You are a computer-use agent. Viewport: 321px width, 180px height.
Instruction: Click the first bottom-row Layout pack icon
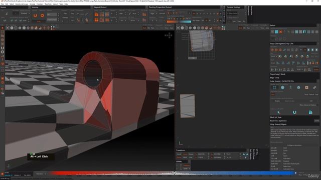96,20
